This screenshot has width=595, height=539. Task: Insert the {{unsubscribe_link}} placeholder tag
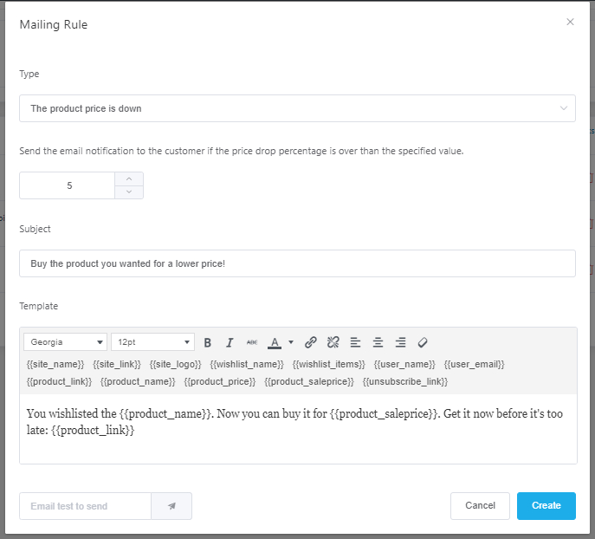pyautogui.click(x=405, y=381)
